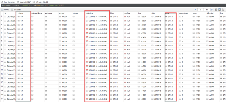Select the close column header
The width and height of the screenshot is (226, 102).
tap(167, 13)
